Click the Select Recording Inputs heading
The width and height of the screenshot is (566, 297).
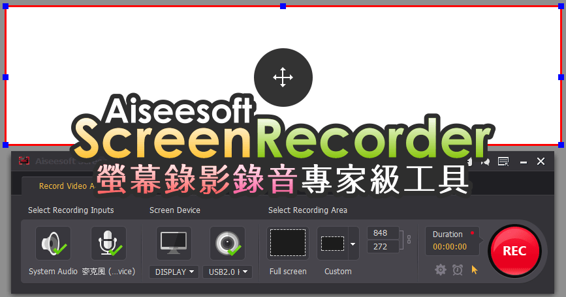click(71, 210)
